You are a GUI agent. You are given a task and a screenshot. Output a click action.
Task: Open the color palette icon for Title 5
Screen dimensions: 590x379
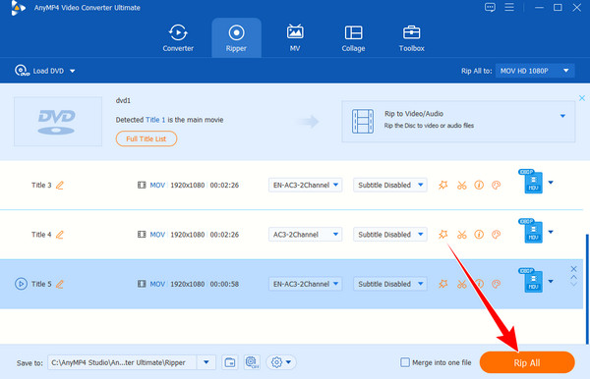[497, 284]
